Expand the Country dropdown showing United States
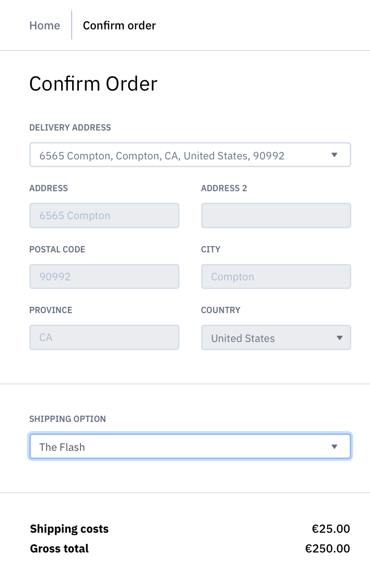 click(x=276, y=338)
